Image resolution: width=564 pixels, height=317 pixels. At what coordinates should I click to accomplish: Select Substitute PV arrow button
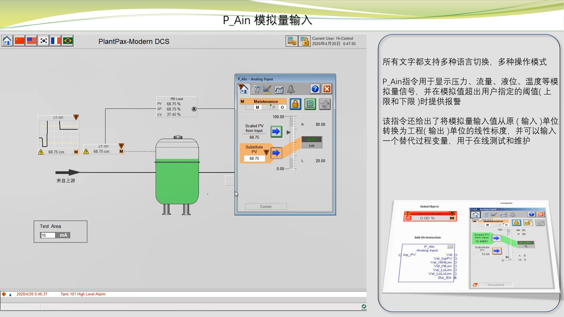[x=276, y=153]
